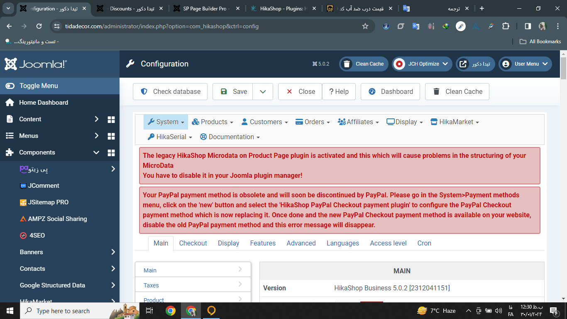
Task: Go to the HikaShop Dashboard button
Action: [390, 92]
